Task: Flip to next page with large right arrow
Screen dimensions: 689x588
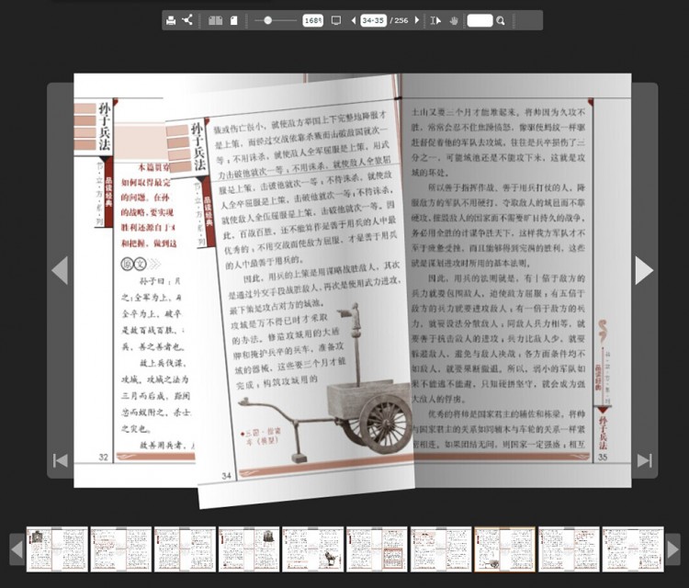Action: [x=644, y=270]
